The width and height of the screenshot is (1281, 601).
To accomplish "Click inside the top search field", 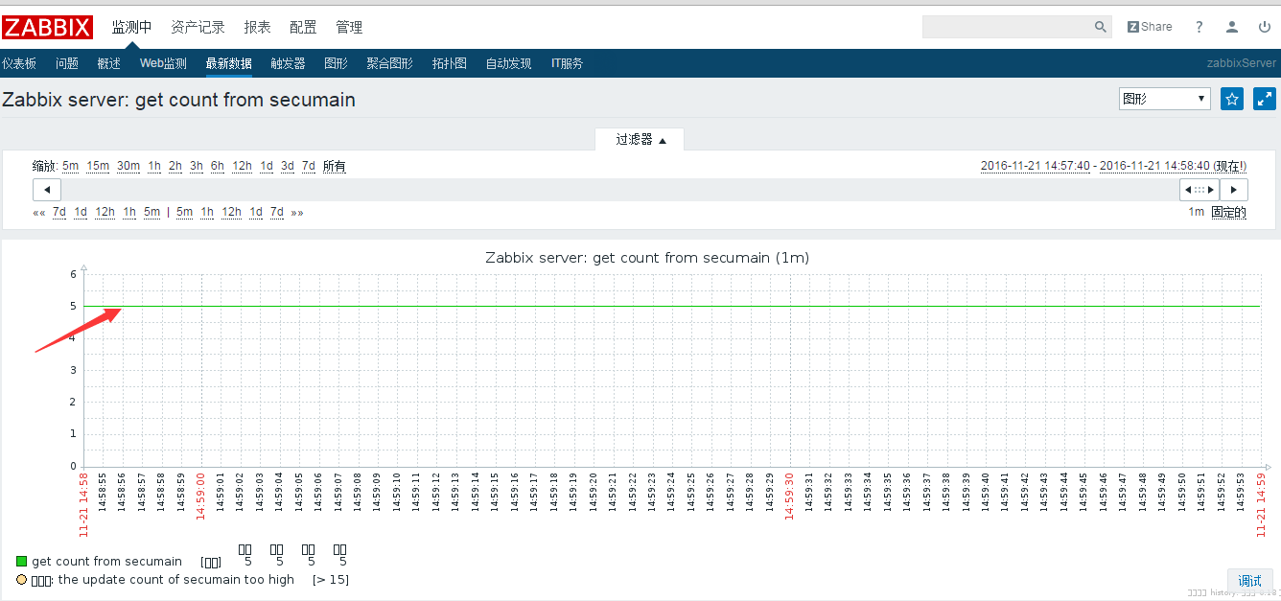I will 1007,27.
